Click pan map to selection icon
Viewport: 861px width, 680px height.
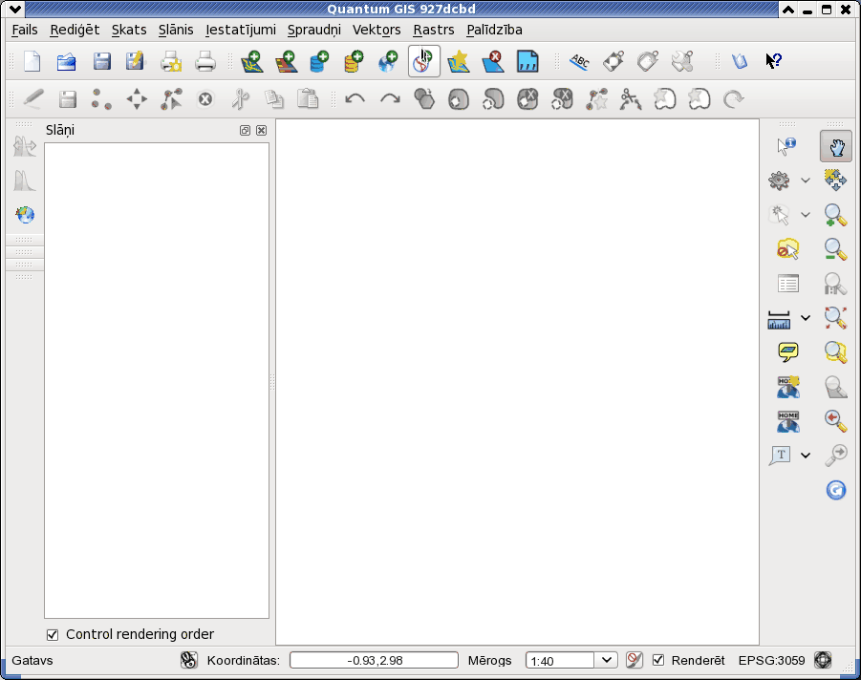pos(836,180)
